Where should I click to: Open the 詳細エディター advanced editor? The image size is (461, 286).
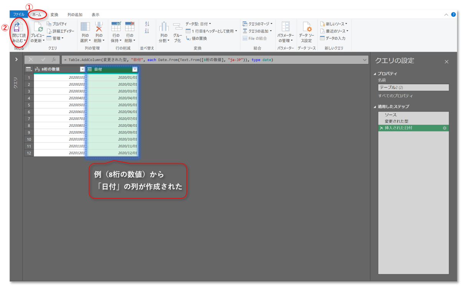pos(61,31)
